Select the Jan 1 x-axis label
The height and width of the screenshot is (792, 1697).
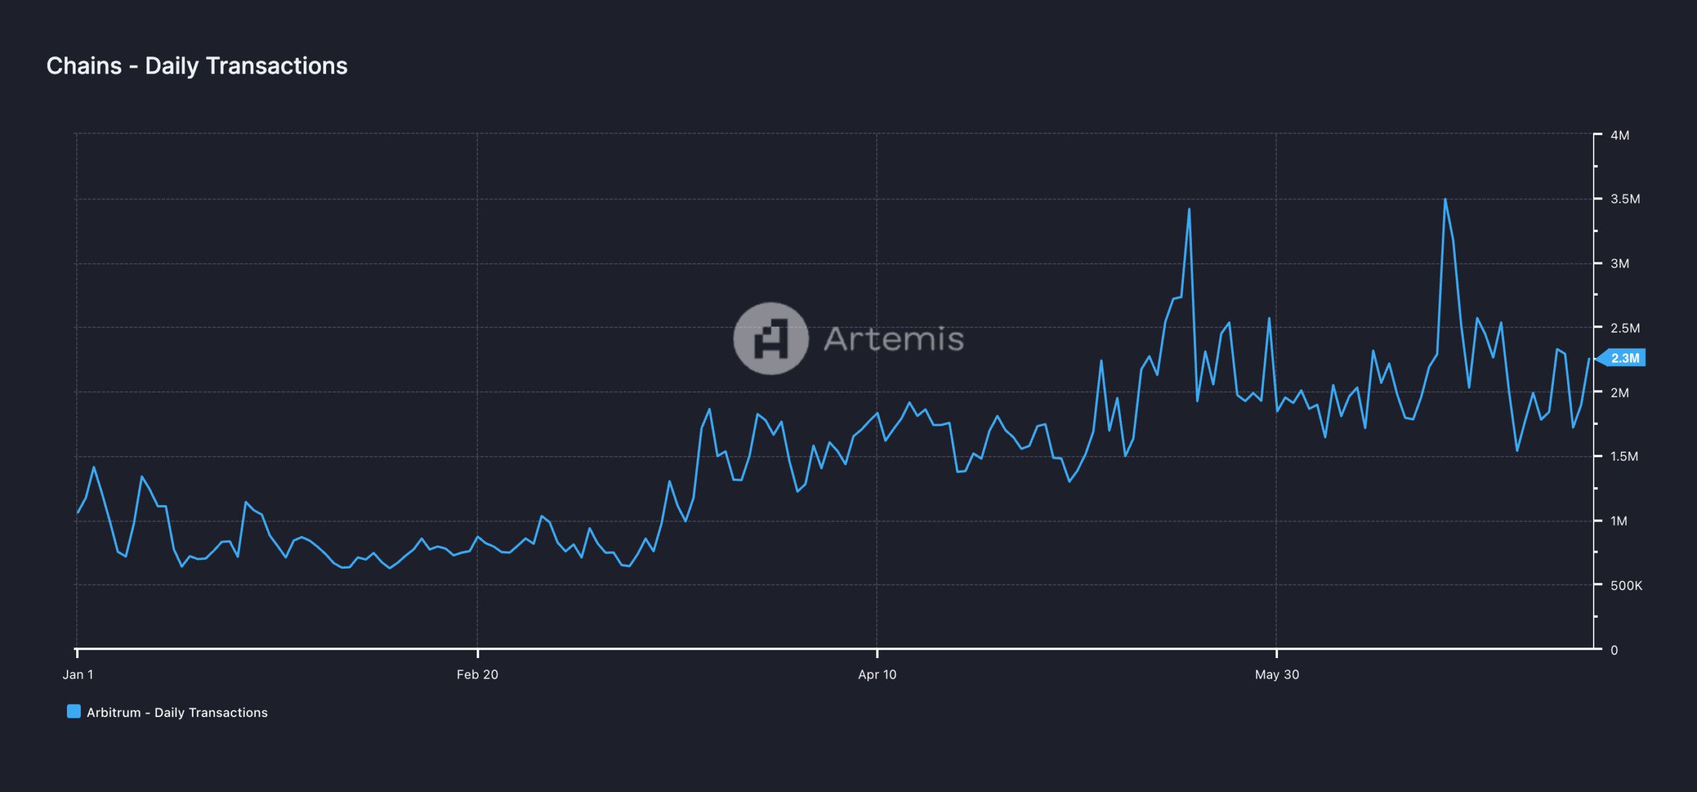(78, 675)
